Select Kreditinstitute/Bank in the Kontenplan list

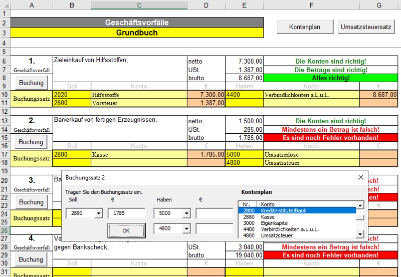click(x=297, y=211)
